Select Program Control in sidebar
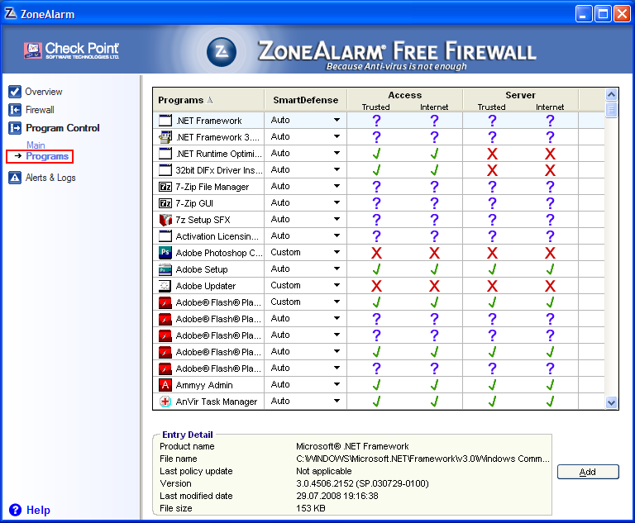This screenshot has width=635, height=523. (63, 128)
